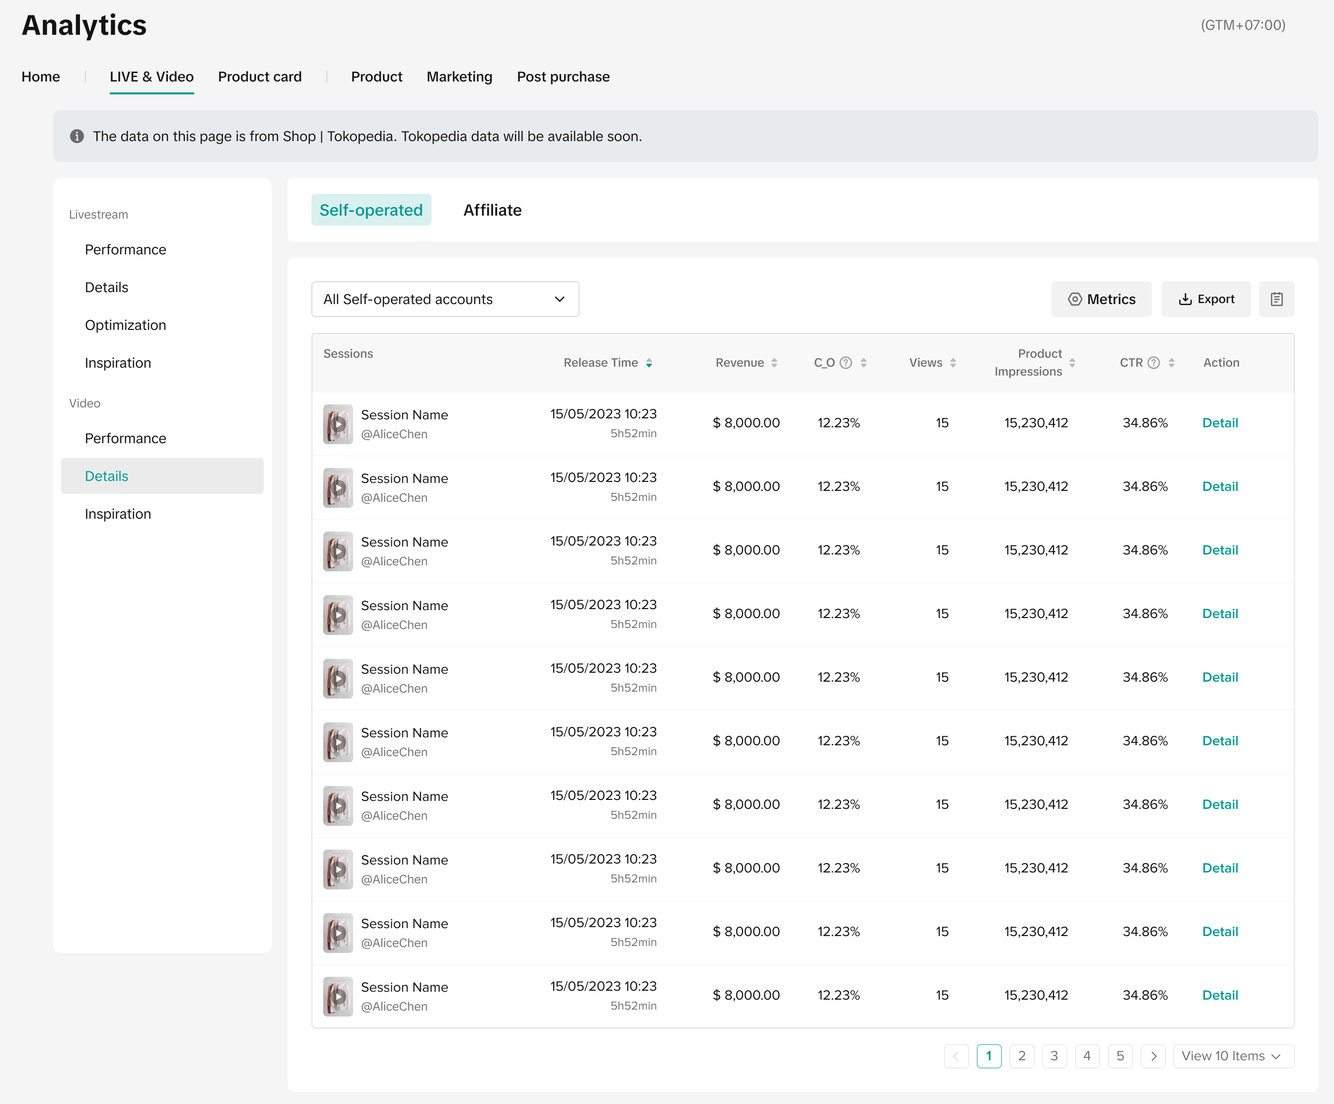Click the first session video thumbnail
The width and height of the screenshot is (1334, 1104).
338,424
